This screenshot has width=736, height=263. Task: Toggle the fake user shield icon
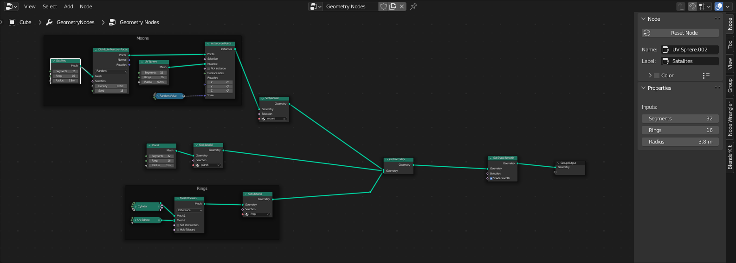[x=383, y=6]
